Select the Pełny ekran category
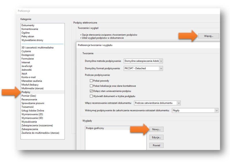The image size is (230, 162). [42, 36]
